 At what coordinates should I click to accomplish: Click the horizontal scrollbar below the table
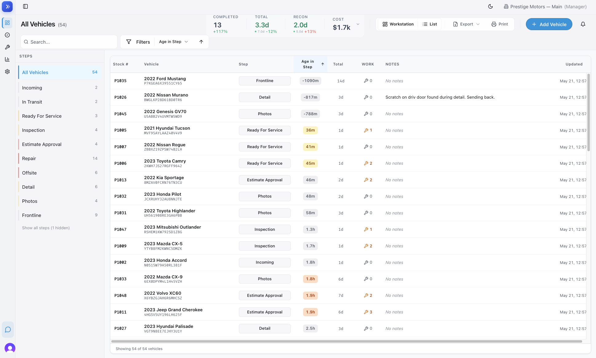pyautogui.click(x=346, y=341)
